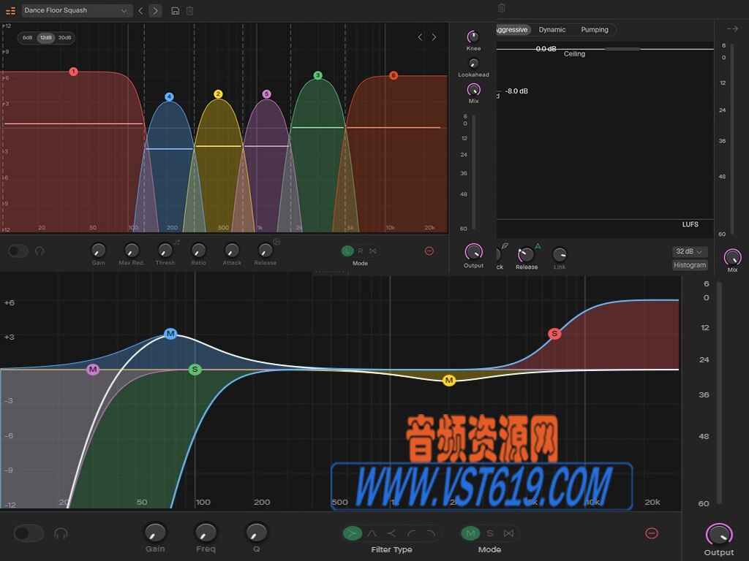
Task: Switch to the Pumping style tab
Action: (595, 29)
